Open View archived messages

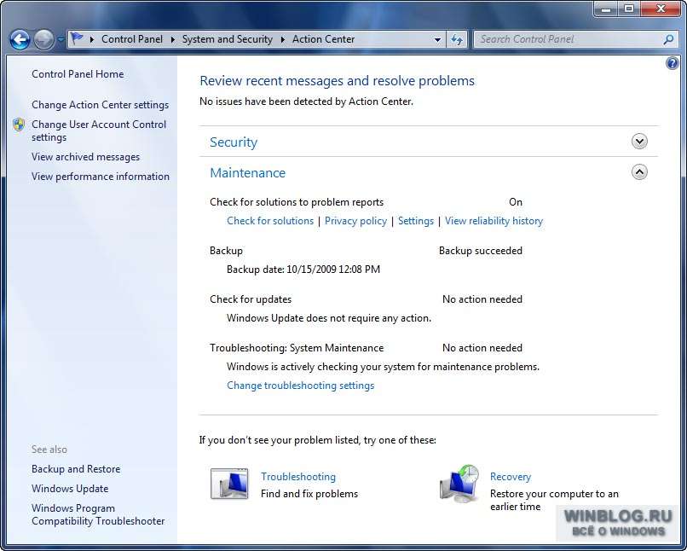coord(85,157)
